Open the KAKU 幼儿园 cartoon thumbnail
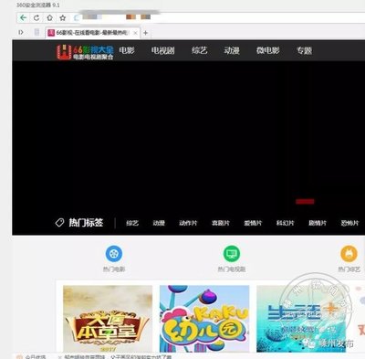The image size is (365, 359). pyautogui.click(x=204, y=319)
